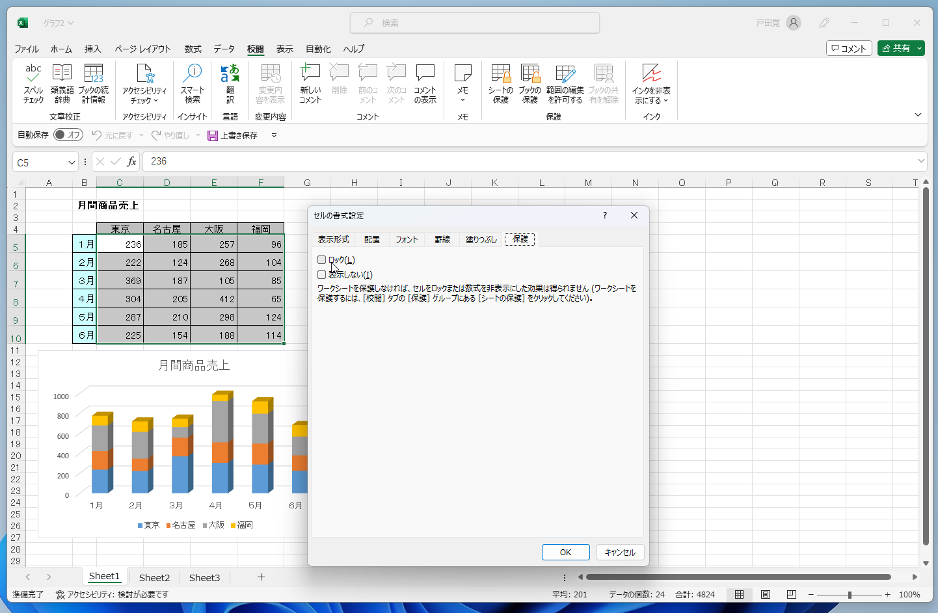Open the quick access toolbar customize dropdown
This screenshot has width=938, height=613.
[x=274, y=135]
